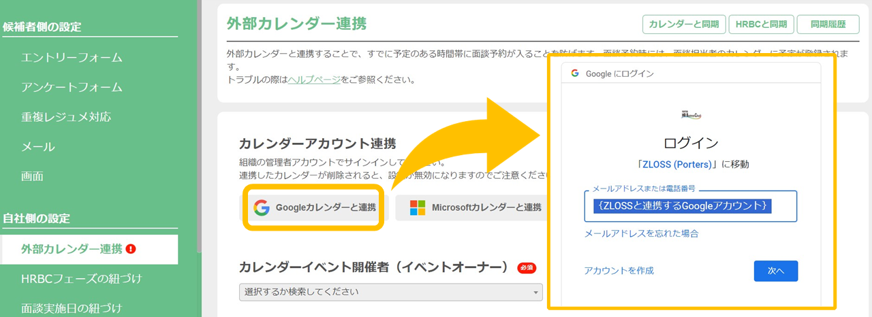Screen dimensions: 872x317
Task: Click the Google logo icon in the Google calendar button
Action: click(262, 207)
